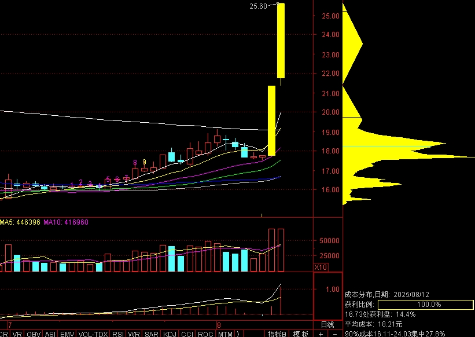Open the 指标B menu
Image resolution: width=475 pixels, height=337 pixels.
277,334
